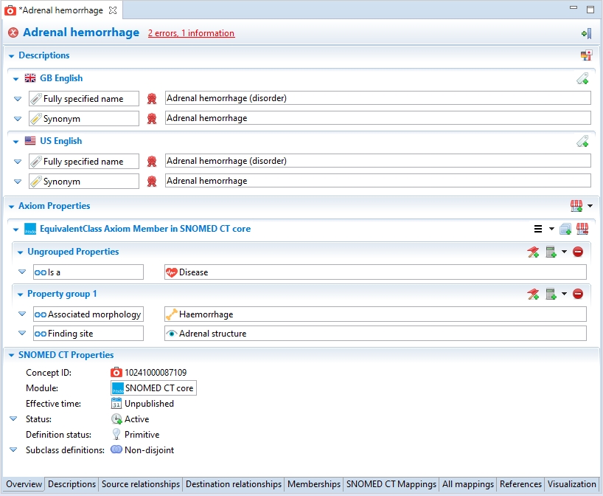Open the SNOMED CT Mappings tab
603x496 pixels.
(x=391, y=484)
